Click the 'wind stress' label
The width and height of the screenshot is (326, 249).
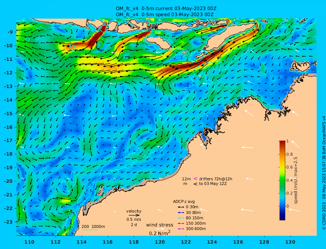160,225
